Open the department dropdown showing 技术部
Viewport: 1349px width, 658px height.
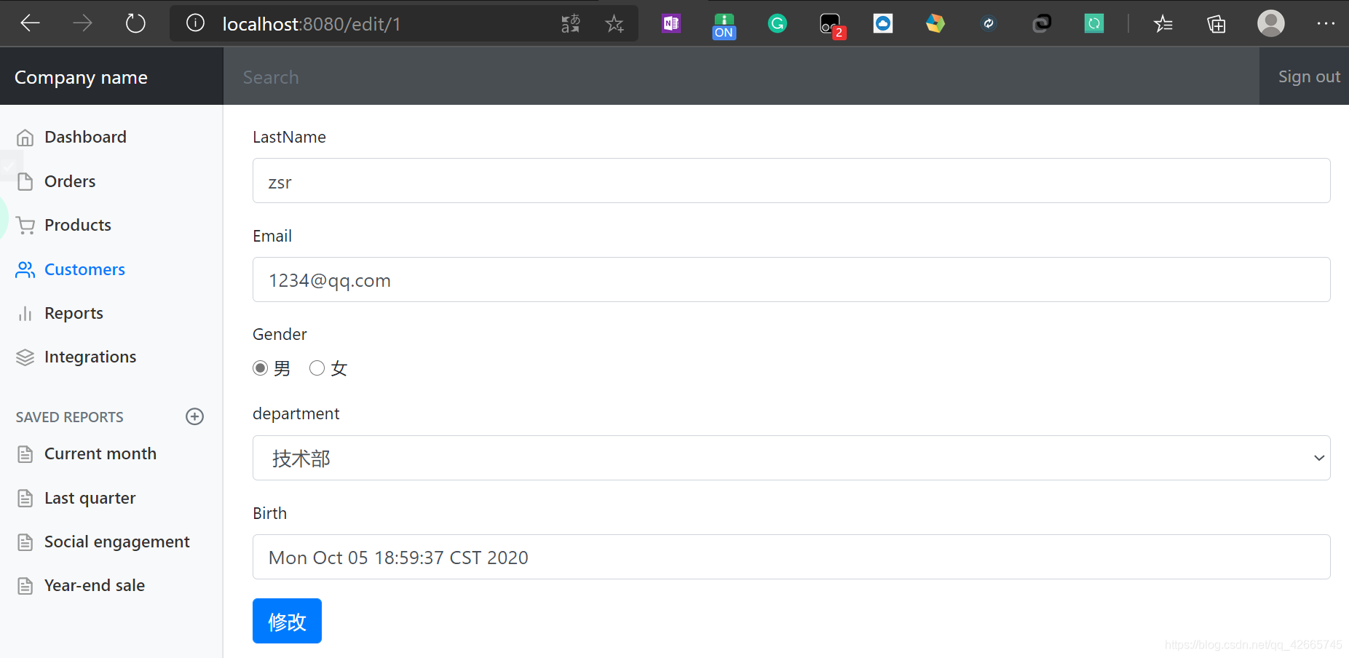[x=791, y=458]
